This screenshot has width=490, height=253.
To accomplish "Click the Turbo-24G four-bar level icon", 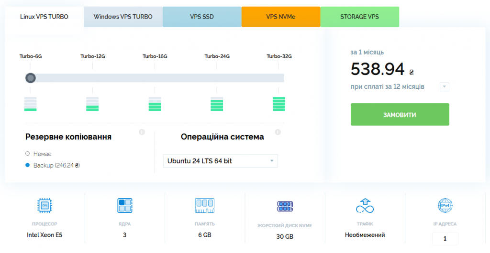I will pos(217,104).
